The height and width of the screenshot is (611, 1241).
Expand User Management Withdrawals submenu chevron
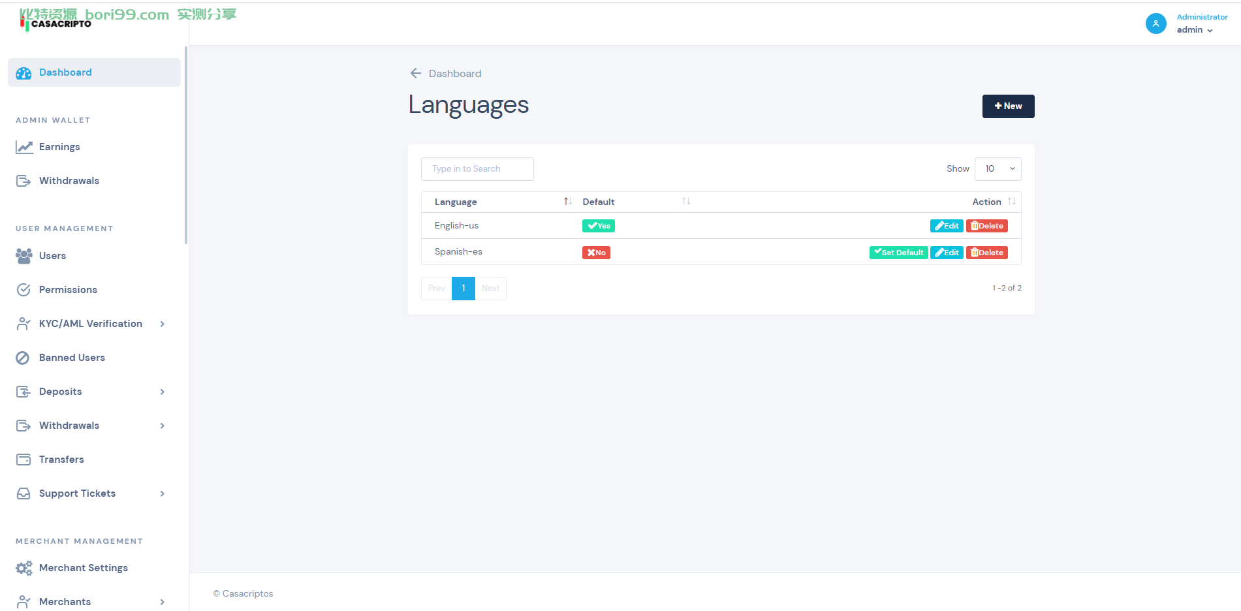pos(163,426)
